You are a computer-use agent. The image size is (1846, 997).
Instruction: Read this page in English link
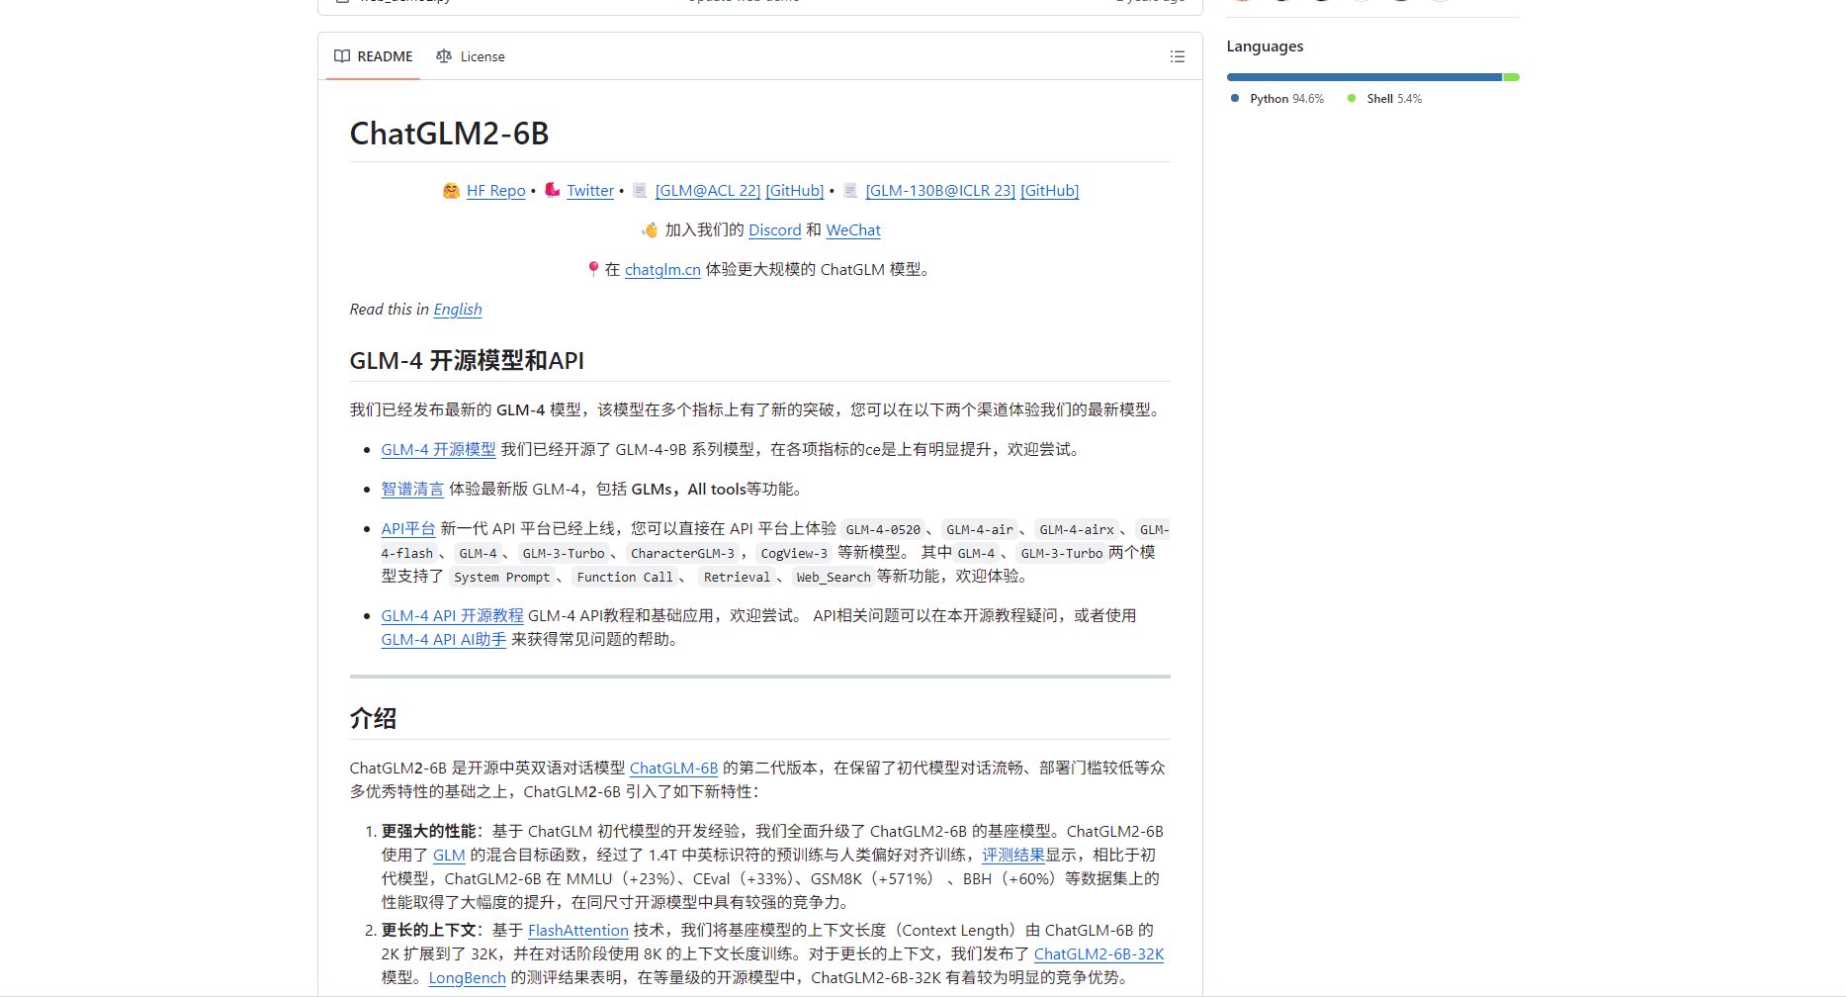tap(457, 310)
